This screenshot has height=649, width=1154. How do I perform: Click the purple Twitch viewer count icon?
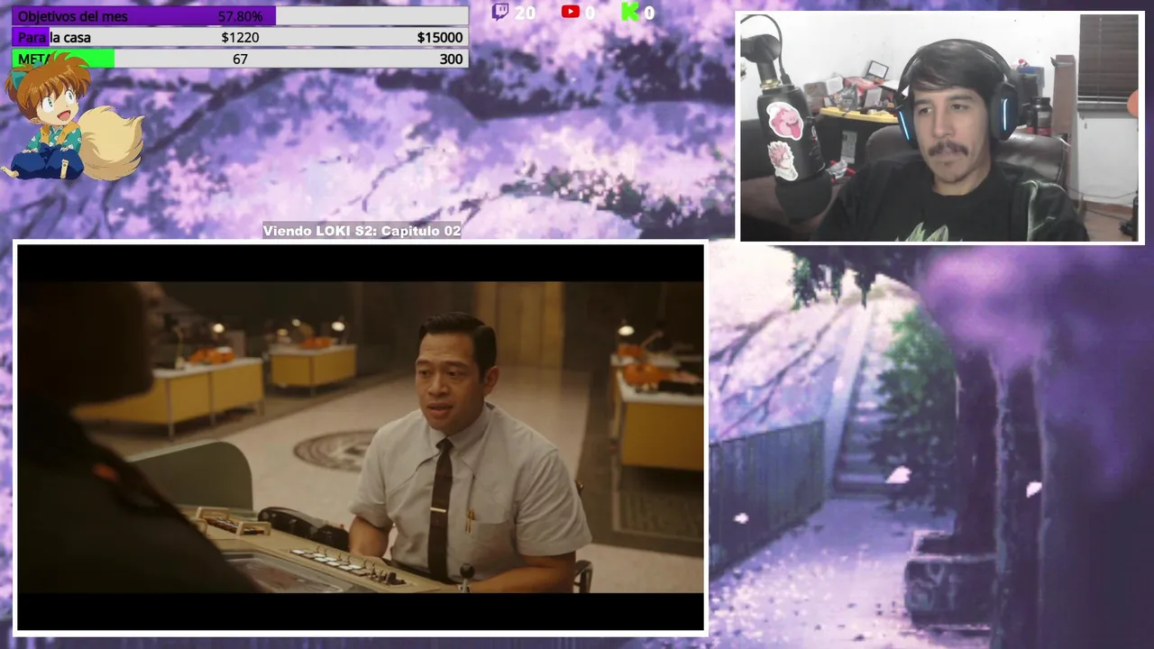(x=500, y=12)
